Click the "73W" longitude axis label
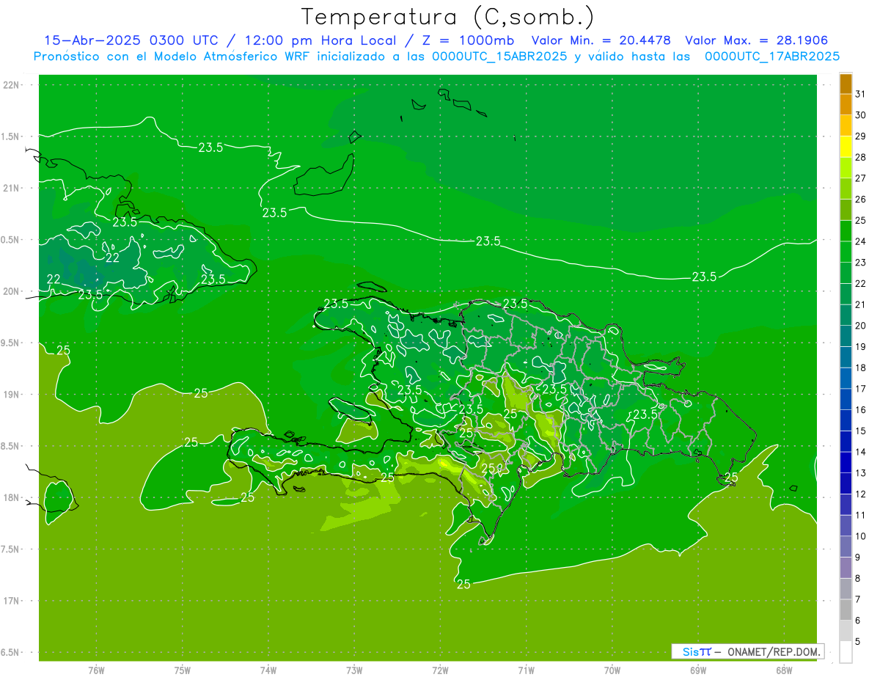880x680 pixels. (354, 670)
